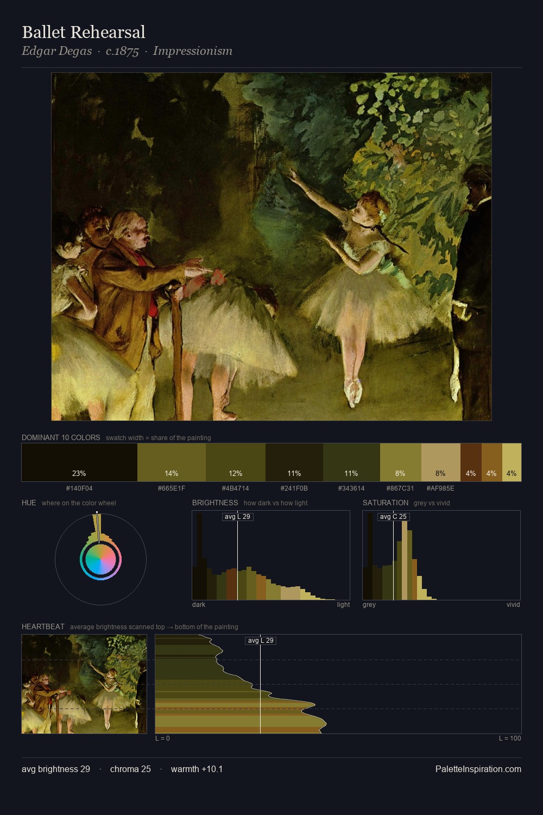
Task: Select the first 11% swatch #241F0B
Action: coord(294,462)
